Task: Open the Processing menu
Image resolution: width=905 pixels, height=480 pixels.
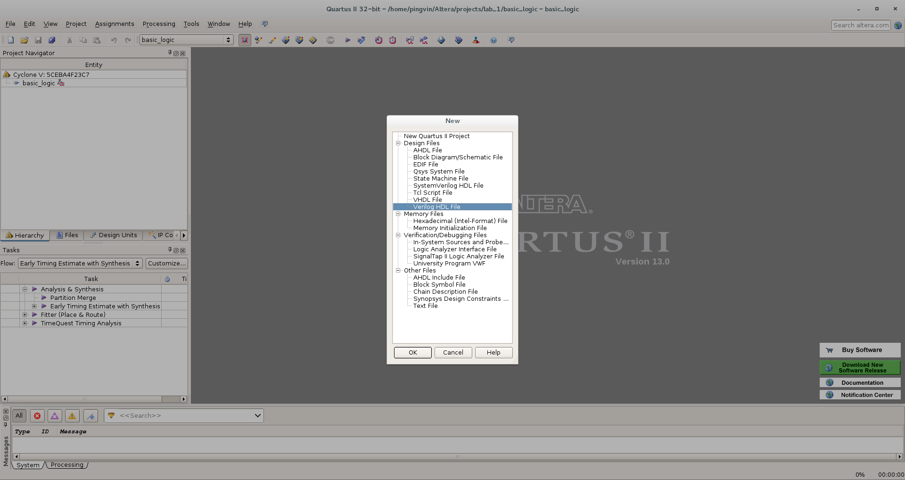Action: pyautogui.click(x=159, y=24)
